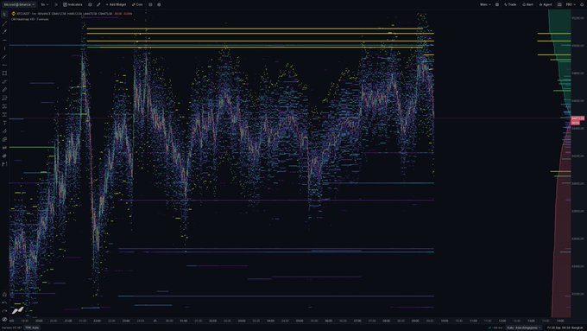
Task: Open the 1m timeframe dropdown
Action: tap(44, 4)
